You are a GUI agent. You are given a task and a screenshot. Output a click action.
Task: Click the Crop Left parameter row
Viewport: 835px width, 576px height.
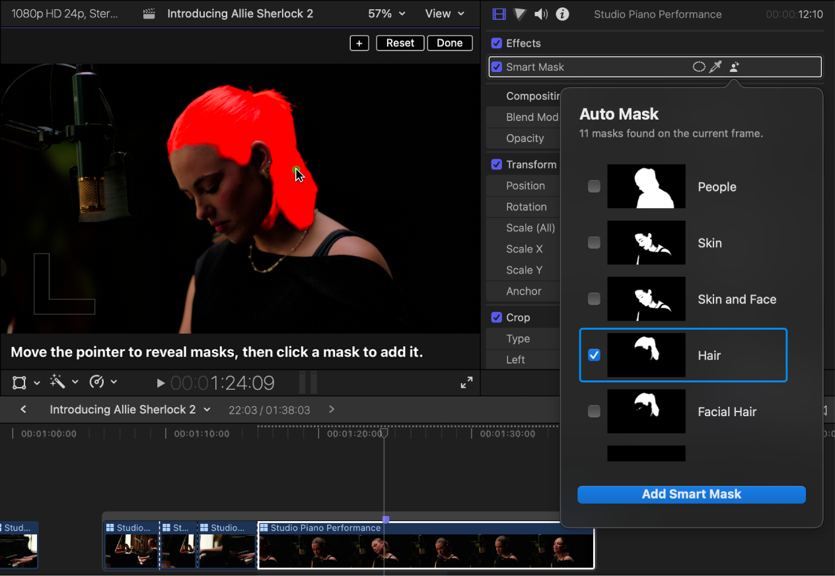523,360
